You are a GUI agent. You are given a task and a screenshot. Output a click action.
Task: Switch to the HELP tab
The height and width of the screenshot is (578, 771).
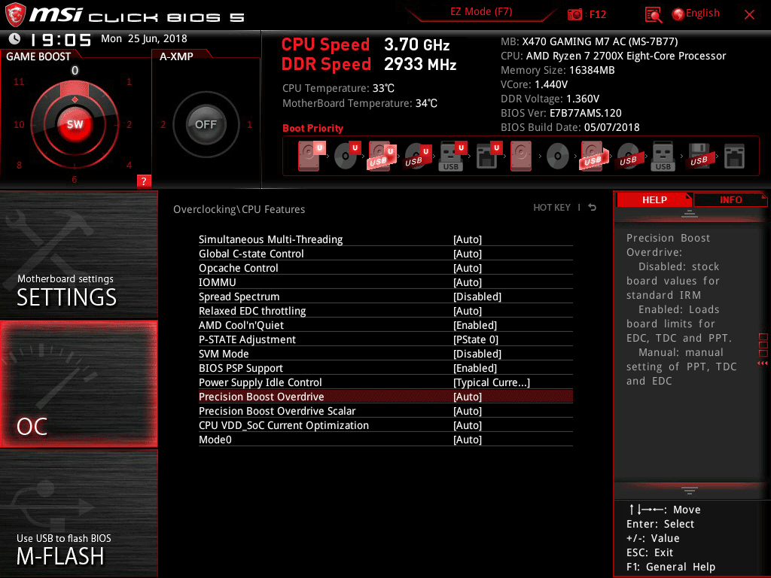654,199
